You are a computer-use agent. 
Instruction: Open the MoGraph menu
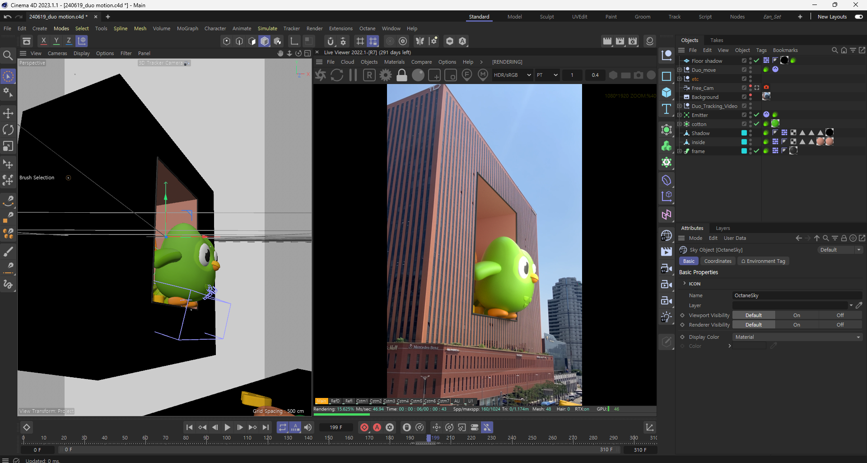click(187, 28)
